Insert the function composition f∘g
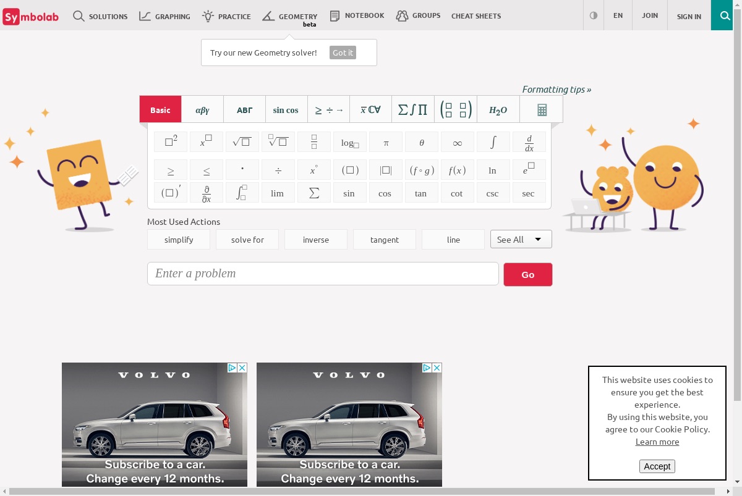 [x=422, y=170]
